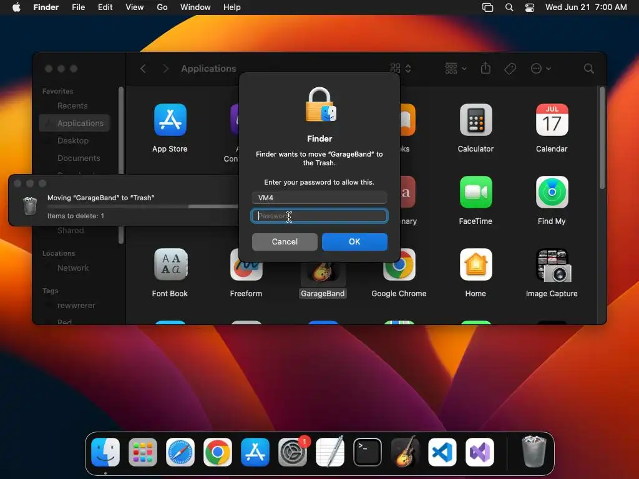The width and height of the screenshot is (639, 479).
Task: Click the VM4 username field
Action: pos(319,198)
